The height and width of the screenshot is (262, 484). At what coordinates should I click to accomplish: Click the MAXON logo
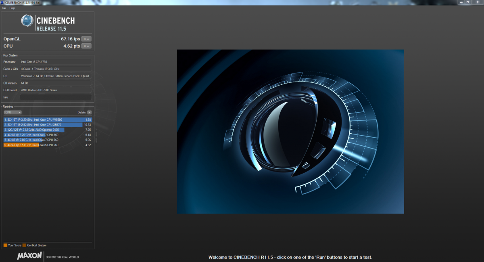(30, 256)
